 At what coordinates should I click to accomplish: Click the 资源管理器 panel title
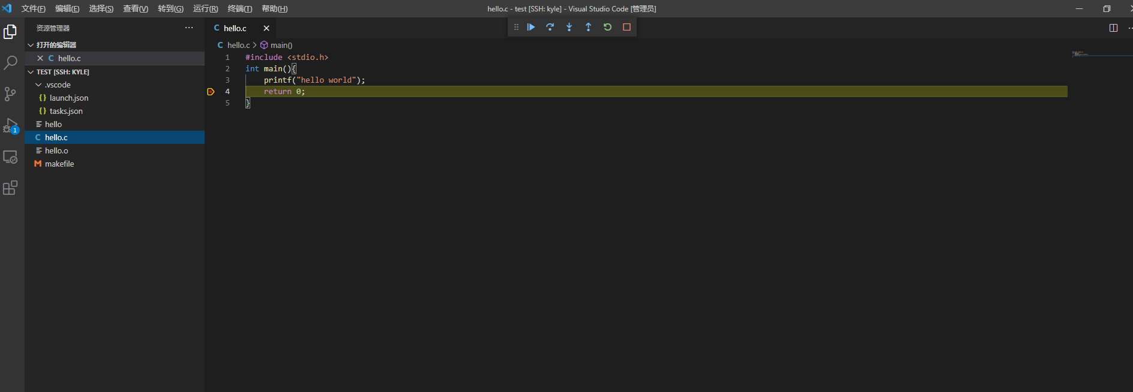53,28
